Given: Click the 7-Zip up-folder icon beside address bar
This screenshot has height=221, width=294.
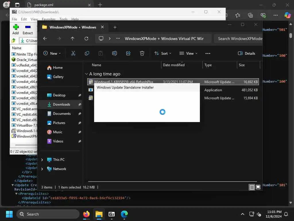Looking at the screenshot, I should click(13, 40).
